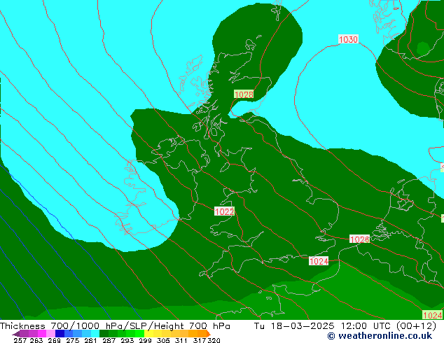Click the 1022 isobar label over Wales
The width and height of the screenshot is (444, 343).
pyautogui.click(x=224, y=211)
